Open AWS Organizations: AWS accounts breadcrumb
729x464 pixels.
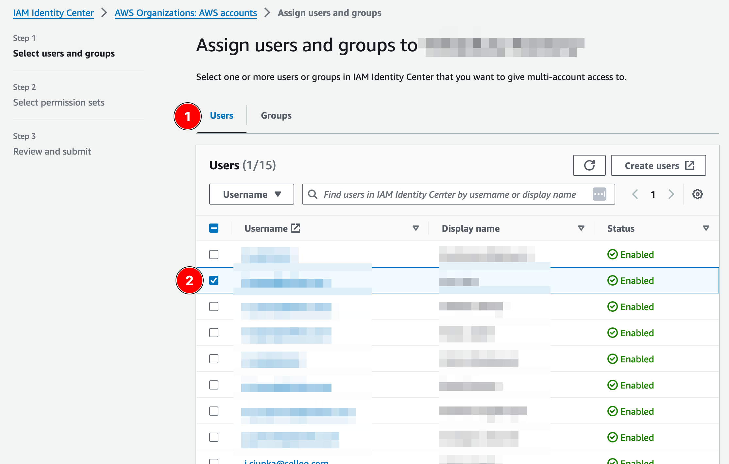click(186, 13)
